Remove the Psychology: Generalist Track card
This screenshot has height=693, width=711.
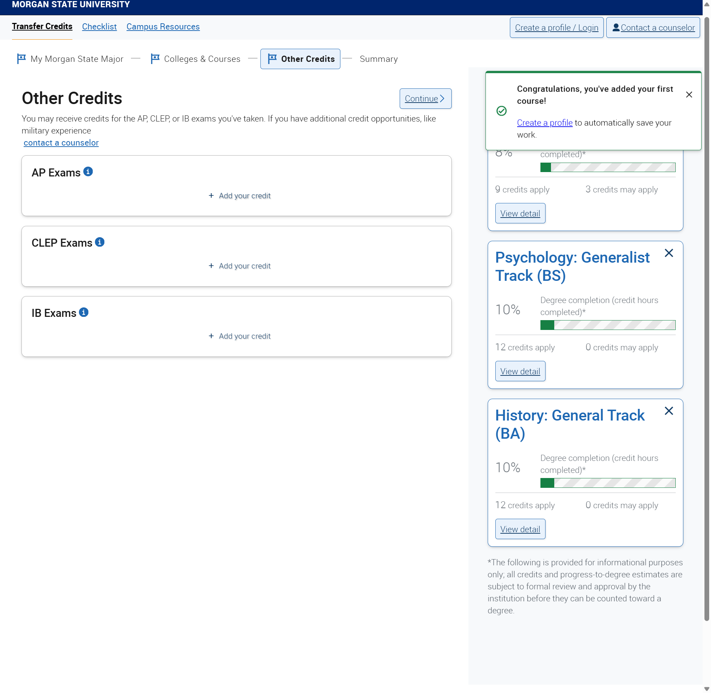669,253
